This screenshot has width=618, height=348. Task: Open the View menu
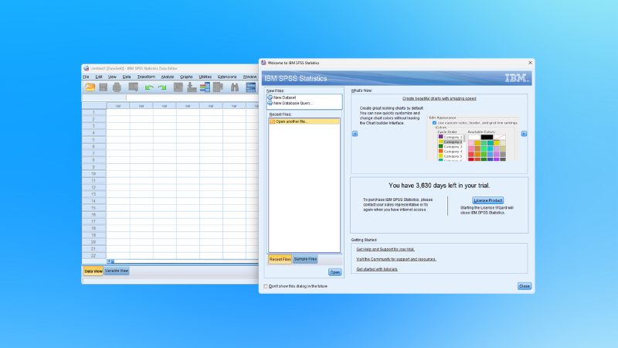(112, 77)
